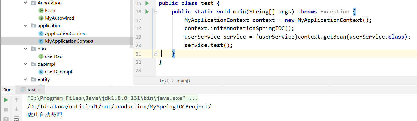Select the application package
Viewport: 417px width, 121px height.
pyautogui.click(x=49, y=26)
